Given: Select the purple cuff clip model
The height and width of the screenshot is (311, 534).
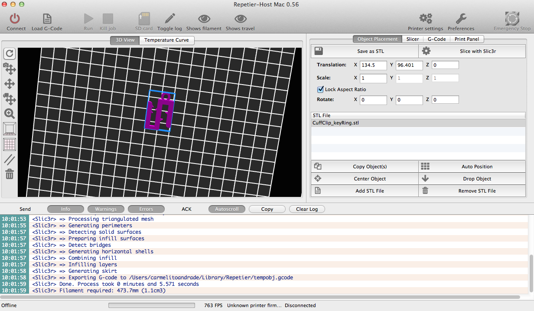Looking at the screenshot, I should [x=160, y=111].
